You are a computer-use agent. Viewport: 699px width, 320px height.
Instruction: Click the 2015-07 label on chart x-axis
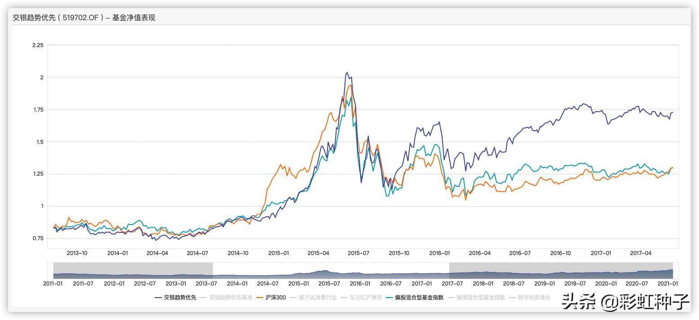pos(359,253)
